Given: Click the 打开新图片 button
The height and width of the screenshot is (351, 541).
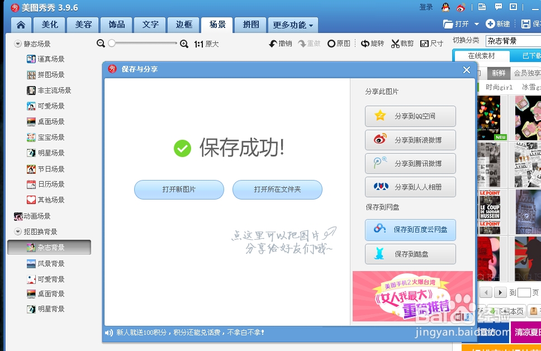Looking at the screenshot, I should (179, 189).
